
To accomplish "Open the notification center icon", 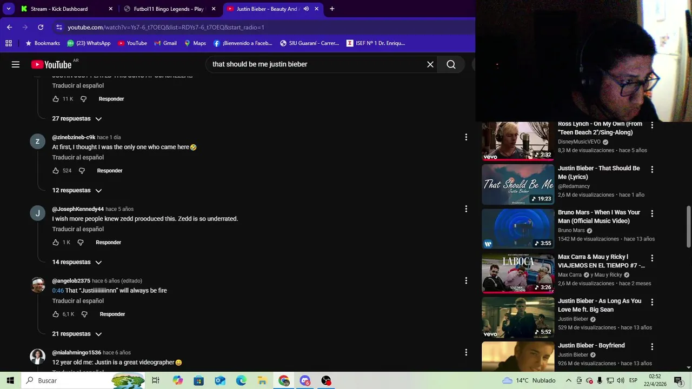I will tap(678, 380).
